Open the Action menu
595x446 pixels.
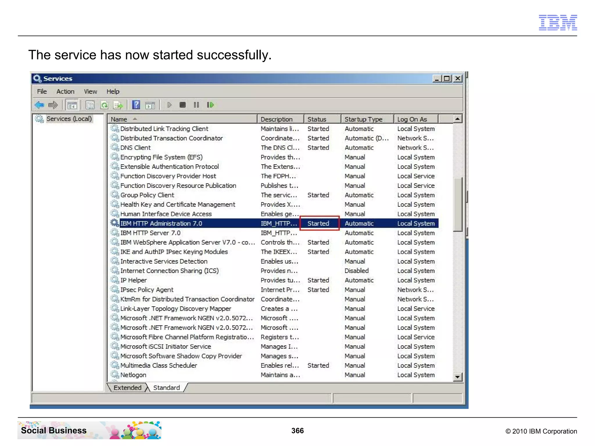click(65, 91)
